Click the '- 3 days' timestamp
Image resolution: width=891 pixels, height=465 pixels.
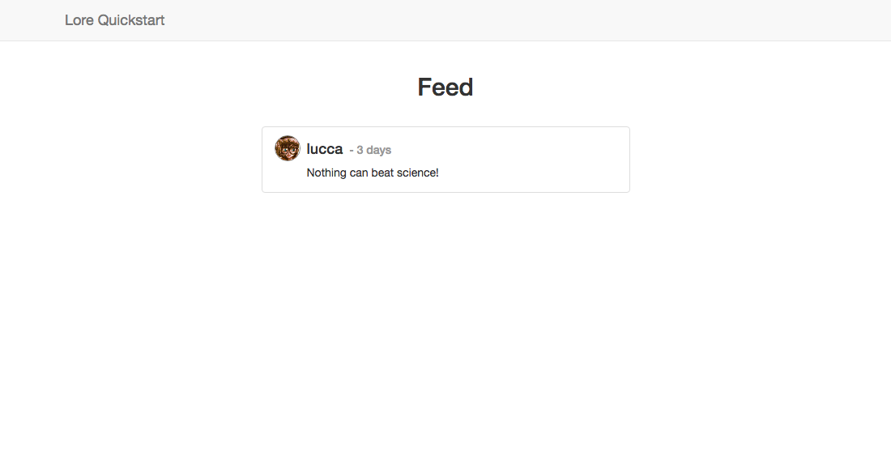click(370, 150)
